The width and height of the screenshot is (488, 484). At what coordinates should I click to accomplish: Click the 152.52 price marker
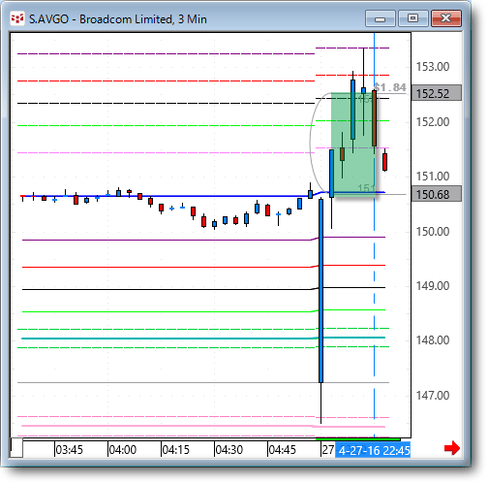pyautogui.click(x=437, y=93)
